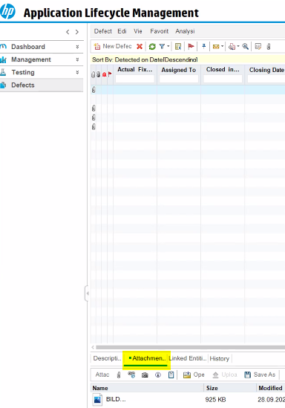The image size is (285, 408).
Task: Click the attach URL icon
Action: [x=131, y=375]
